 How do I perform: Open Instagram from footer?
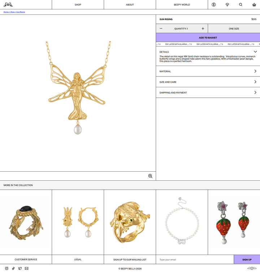pos(6,268)
